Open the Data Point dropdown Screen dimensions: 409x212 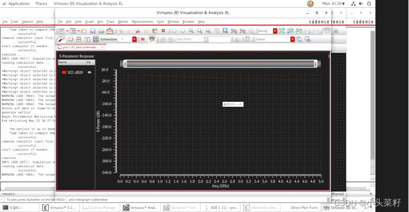(x=206, y=39)
